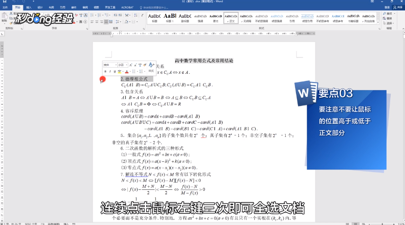The image size is (405, 225).
Task: Switch to the Insert tab
Action: tap(29, 8)
